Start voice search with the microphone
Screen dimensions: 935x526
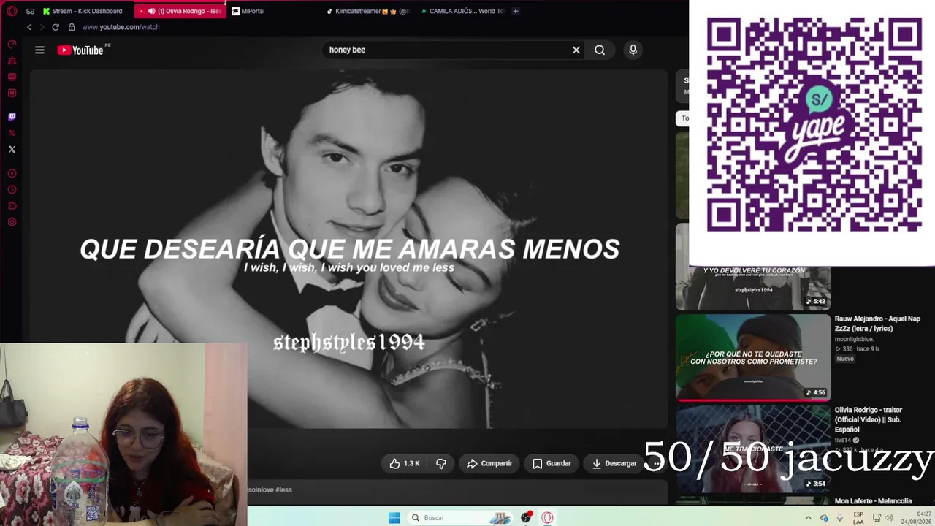click(x=633, y=50)
